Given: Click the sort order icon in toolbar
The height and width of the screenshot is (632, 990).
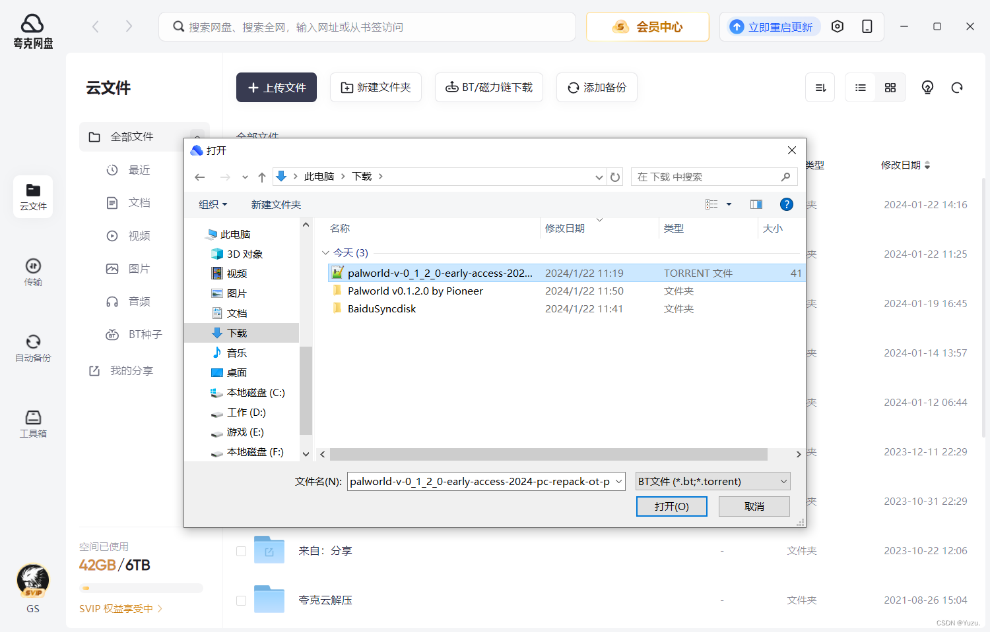Looking at the screenshot, I should click(x=820, y=87).
